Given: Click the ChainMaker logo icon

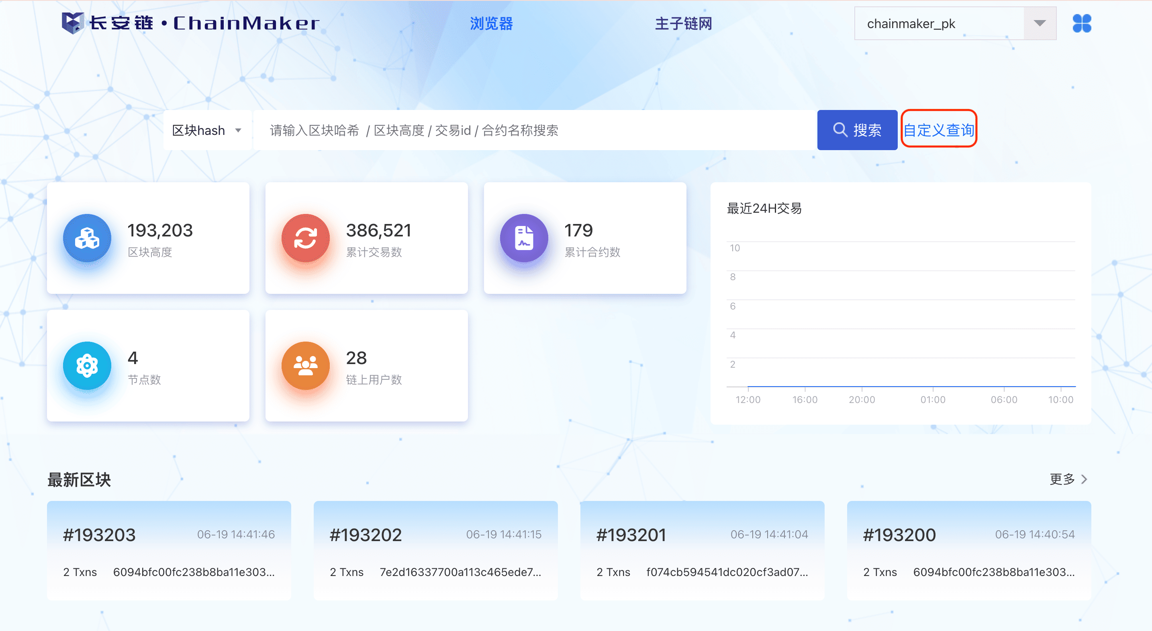Looking at the screenshot, I should point(72,22).
